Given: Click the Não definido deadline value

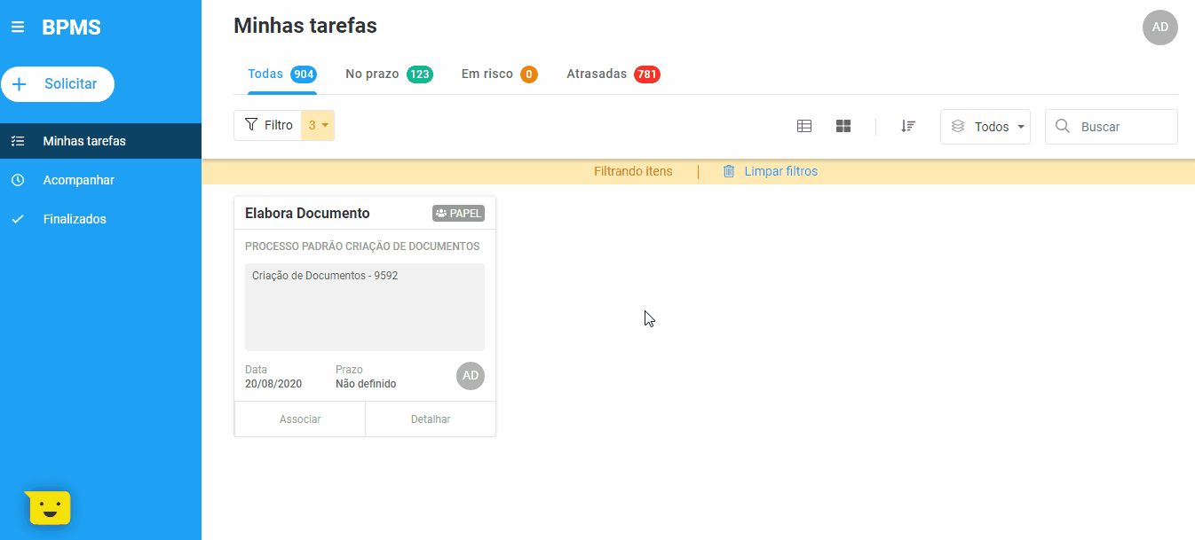Looking at the screenshot, I should (x=366, y=384).
